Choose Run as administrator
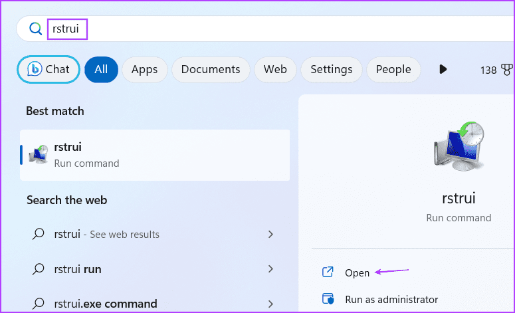Viewport: 515px width, 313px height. [391, 300]
